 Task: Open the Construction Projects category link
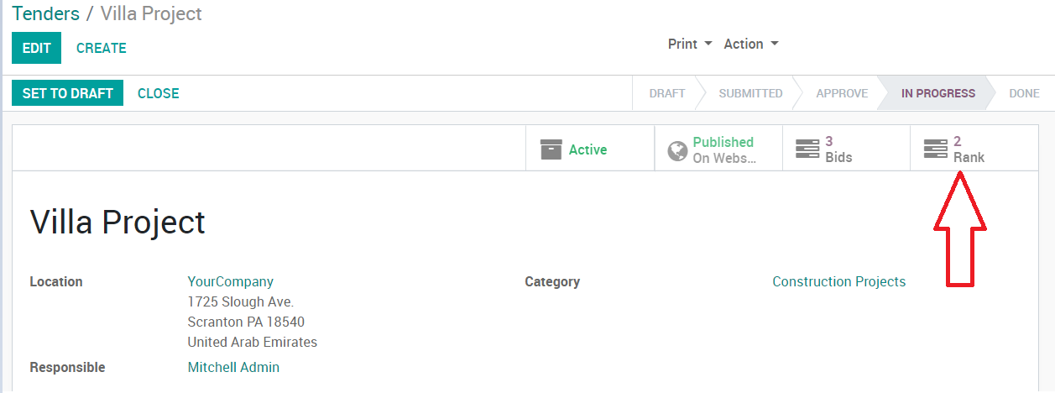(x=838, y=281)
